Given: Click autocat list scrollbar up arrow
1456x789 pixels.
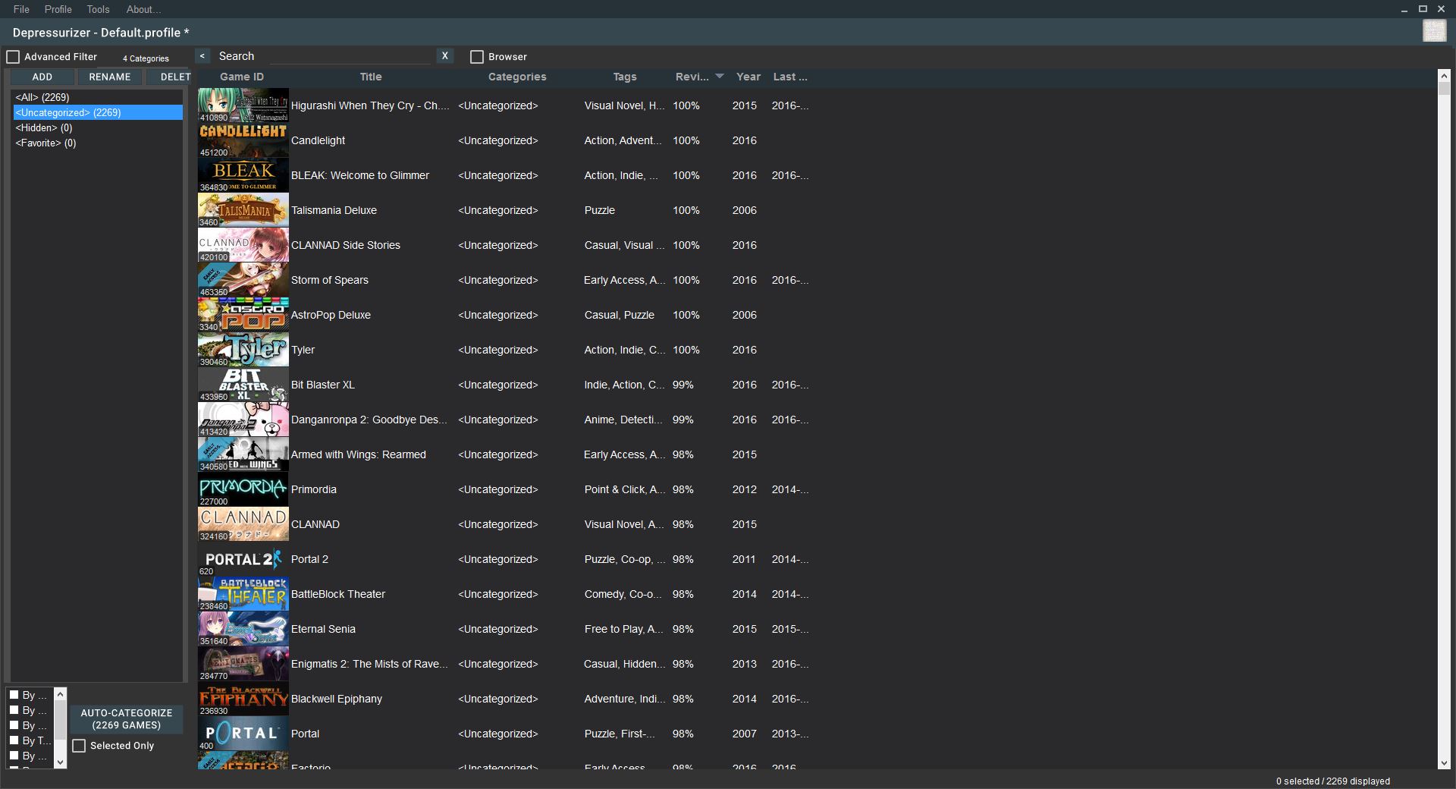Looking at the screenshot, I should pyautogui.click(x=60, y=694).
